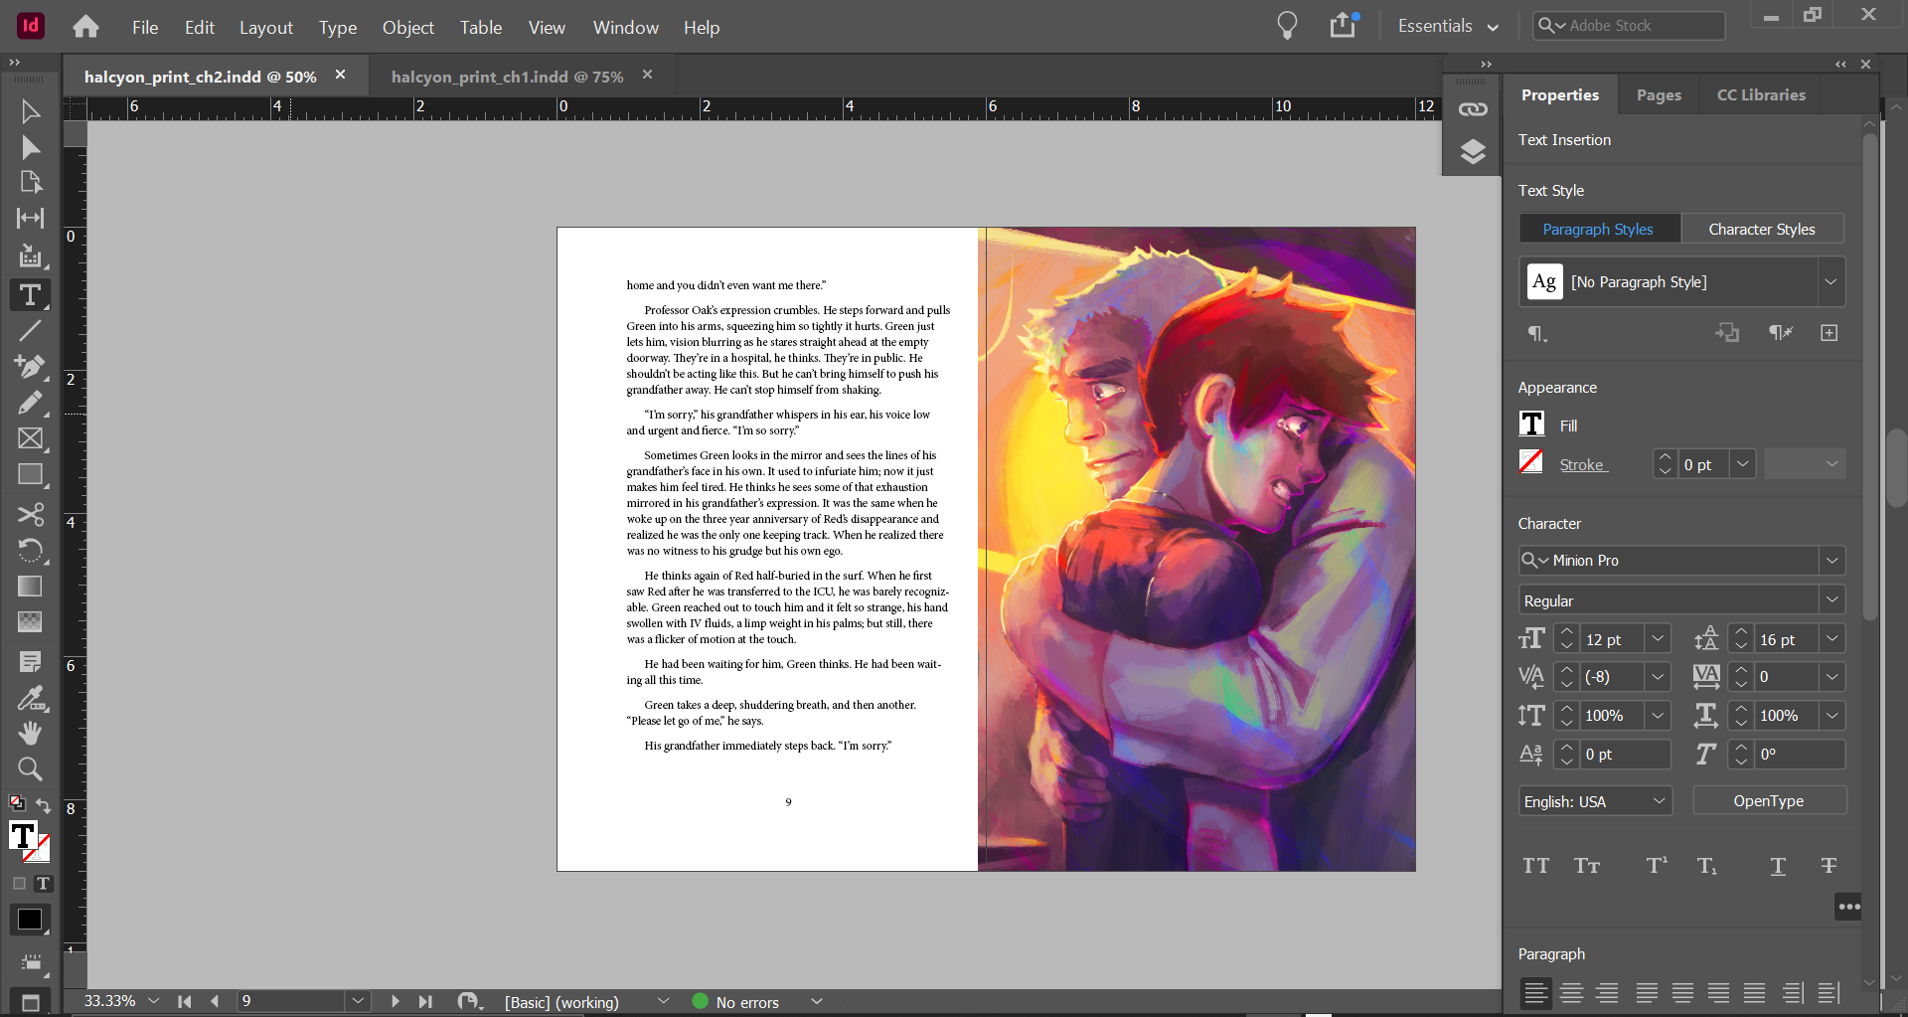The width and height of the screenshot is (1908, 1017).
Task: Open the Links panel icon
Action: tap(1473, 109)
